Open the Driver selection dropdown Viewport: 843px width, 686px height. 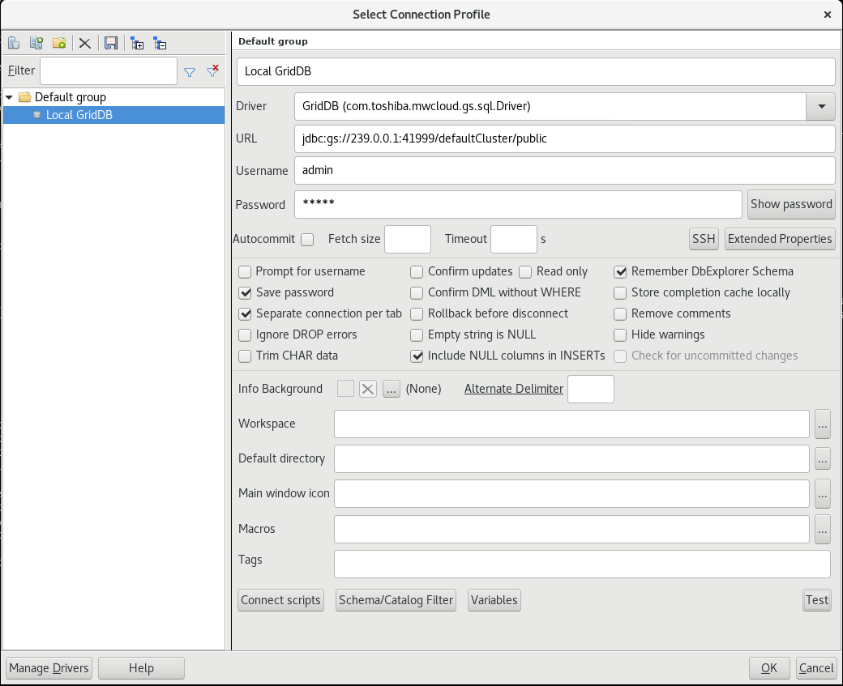(x=820, y=106)
